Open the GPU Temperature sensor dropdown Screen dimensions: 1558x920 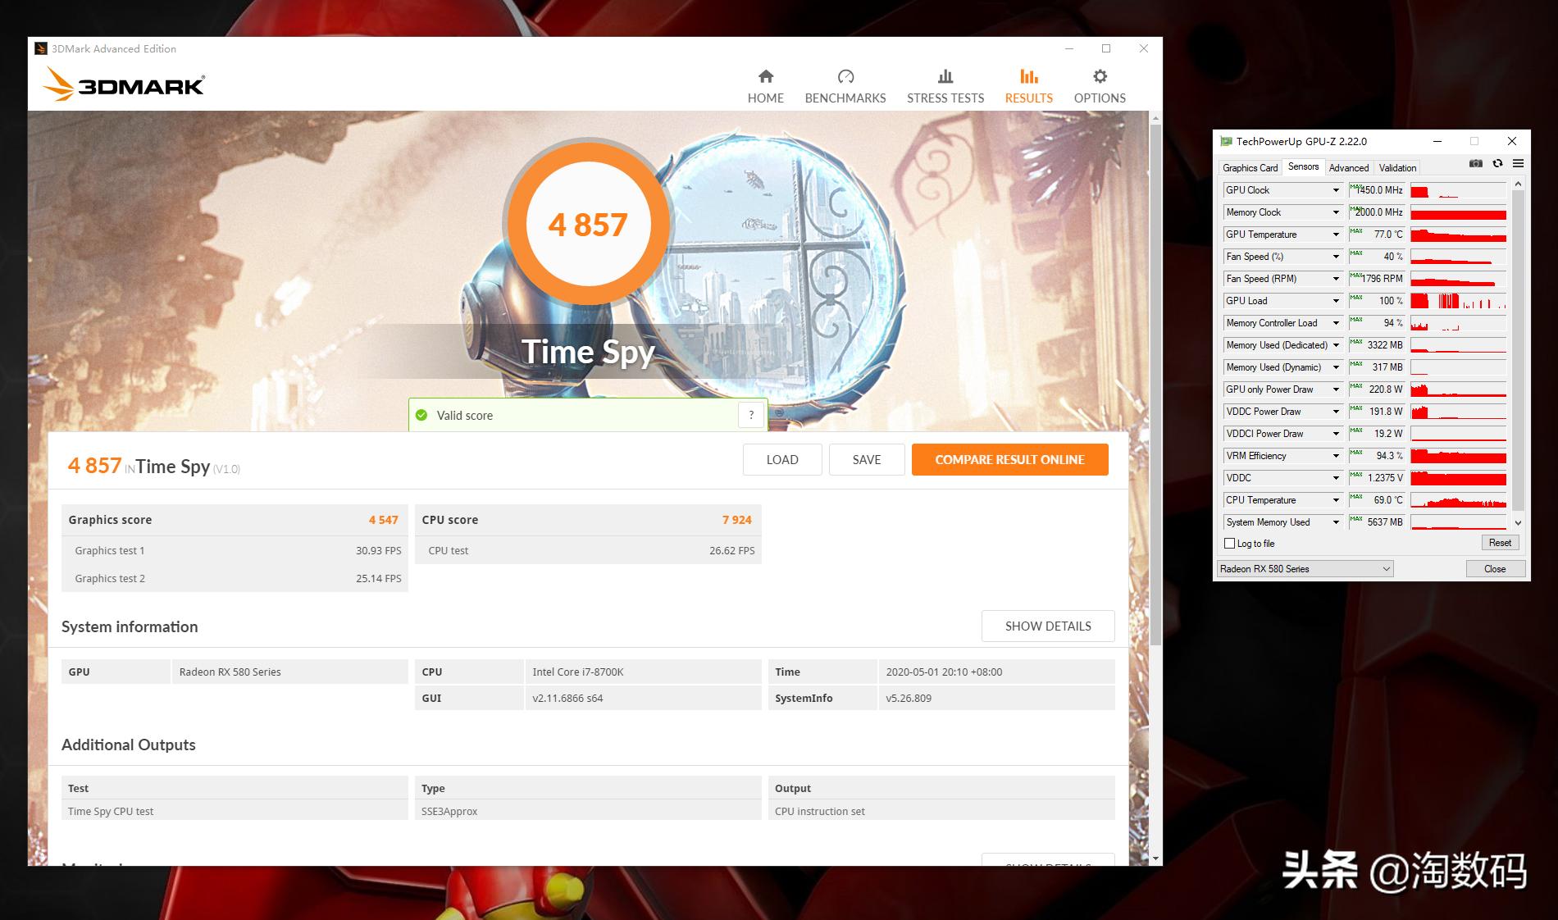(x=1336, y=235)
